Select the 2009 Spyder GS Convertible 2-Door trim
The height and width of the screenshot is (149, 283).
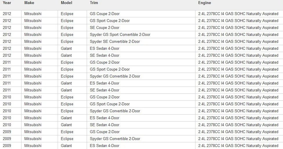click(141, 139)
